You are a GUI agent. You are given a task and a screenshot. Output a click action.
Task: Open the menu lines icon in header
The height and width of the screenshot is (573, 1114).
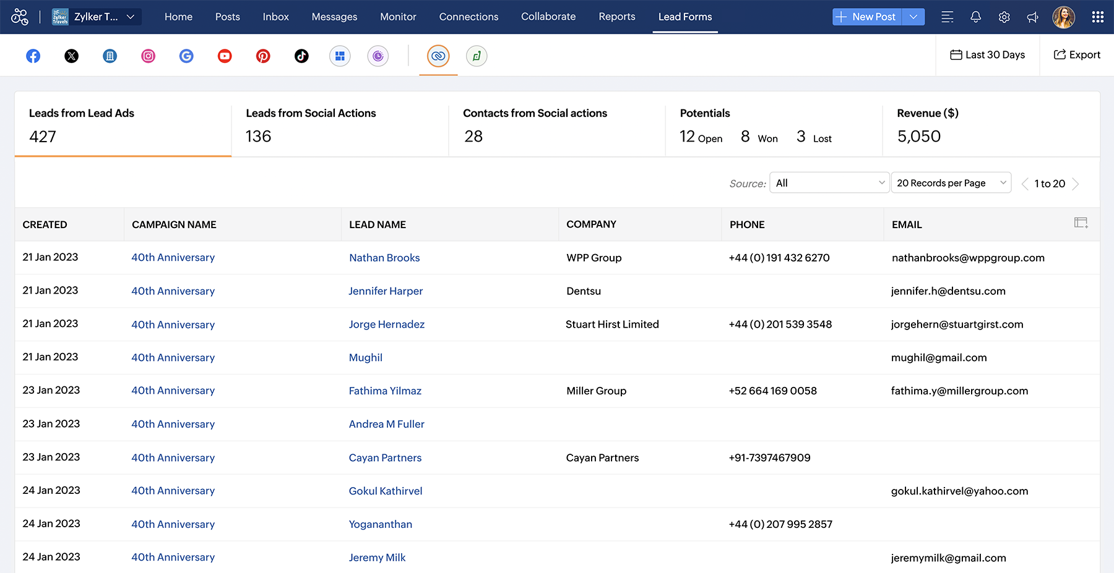pos(948,17)
